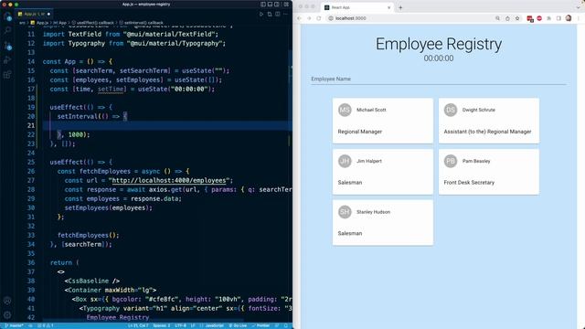Open the browser extensions puzzle icon
585x329 pixels.
548,18
